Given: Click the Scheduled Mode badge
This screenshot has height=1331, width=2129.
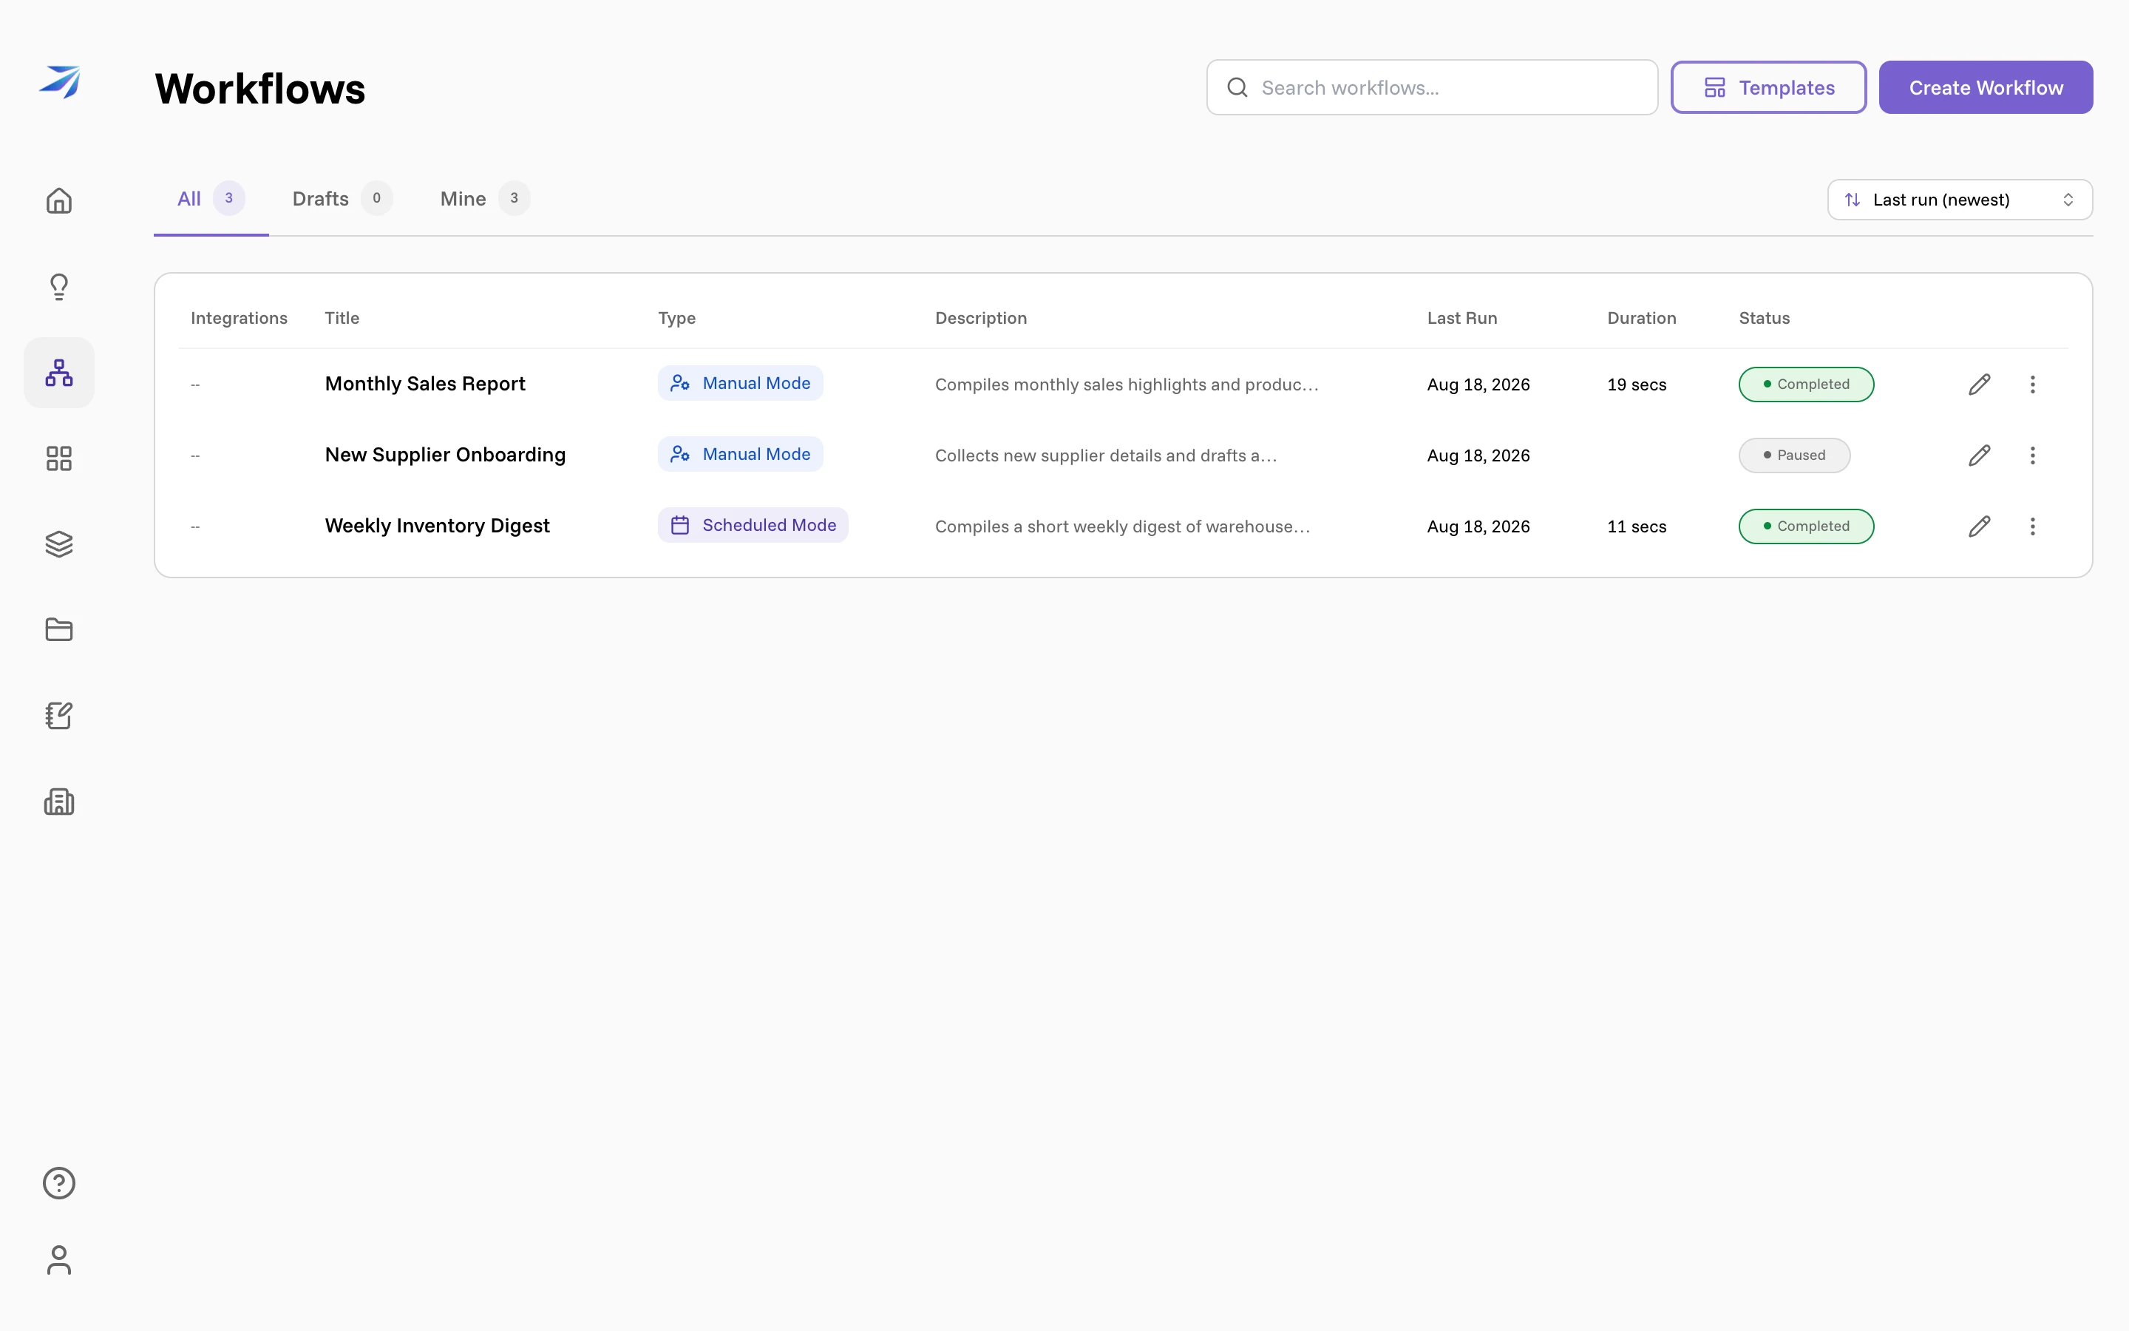Looking at the screenshot, I should click(753, 525).
